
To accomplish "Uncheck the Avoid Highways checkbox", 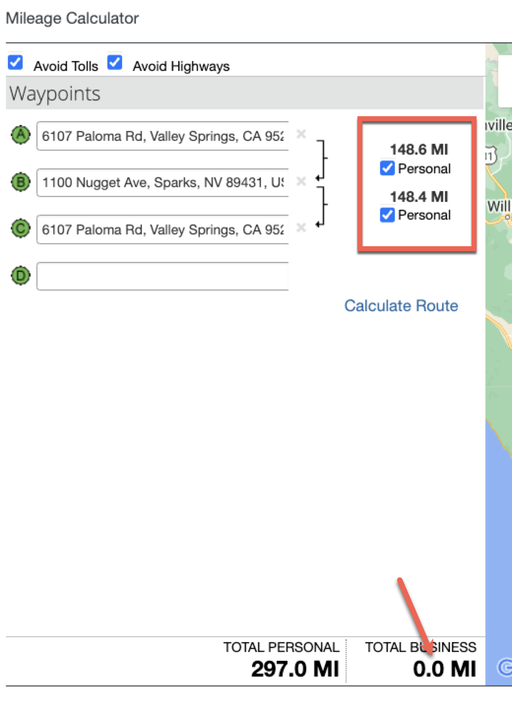I will pos(115,63).
